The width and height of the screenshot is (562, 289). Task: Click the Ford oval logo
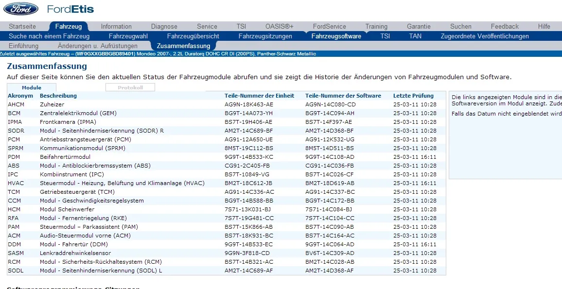click(21, 9)
